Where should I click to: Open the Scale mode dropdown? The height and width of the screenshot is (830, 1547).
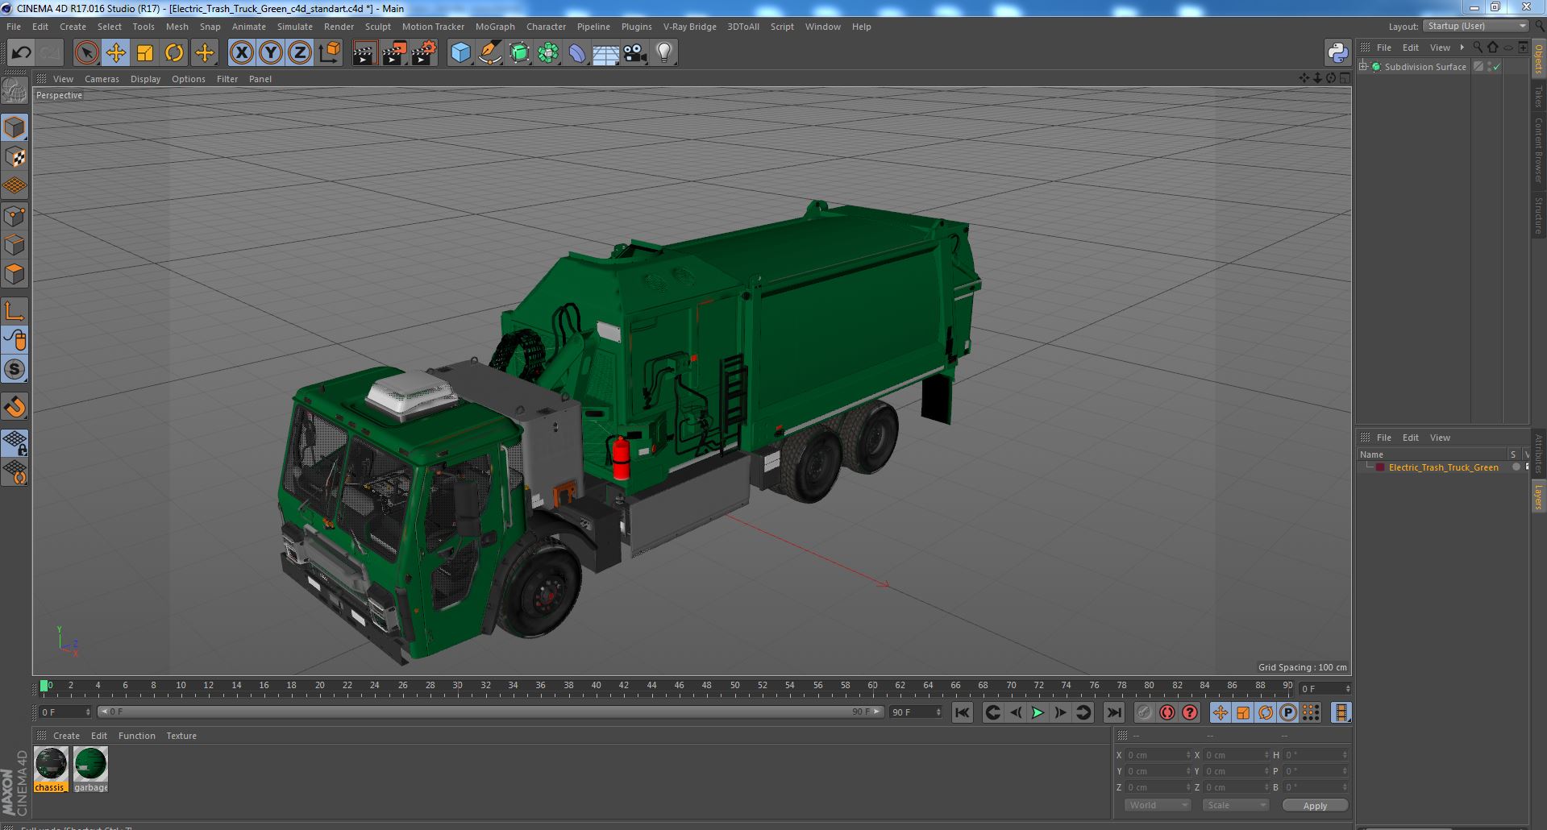(1235, 805)
